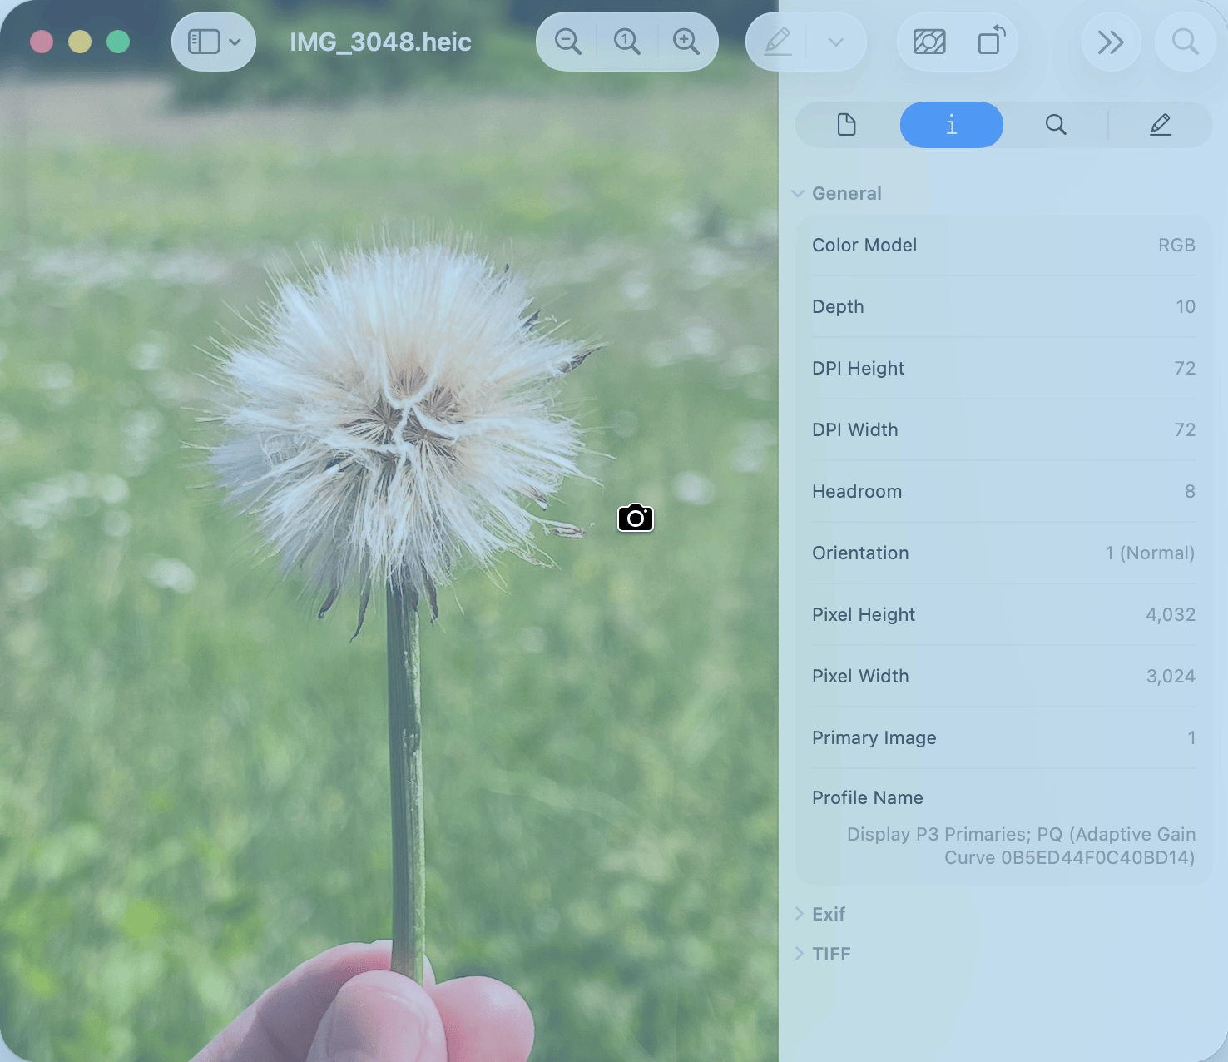Open the Markup options dropdown arrow

(836, 42)
